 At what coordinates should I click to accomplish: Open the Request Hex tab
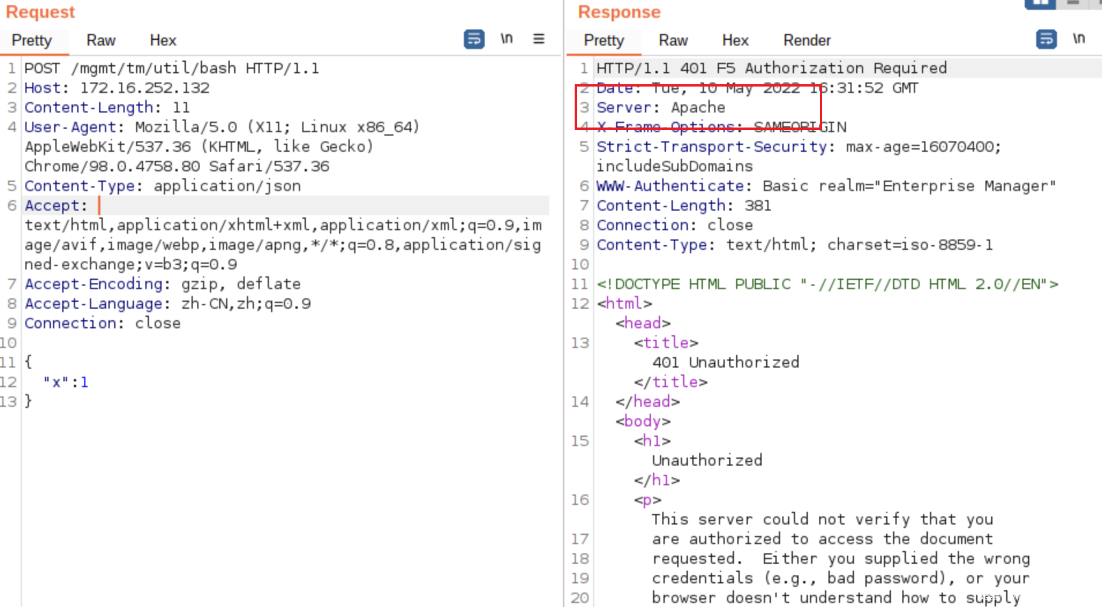163,40
